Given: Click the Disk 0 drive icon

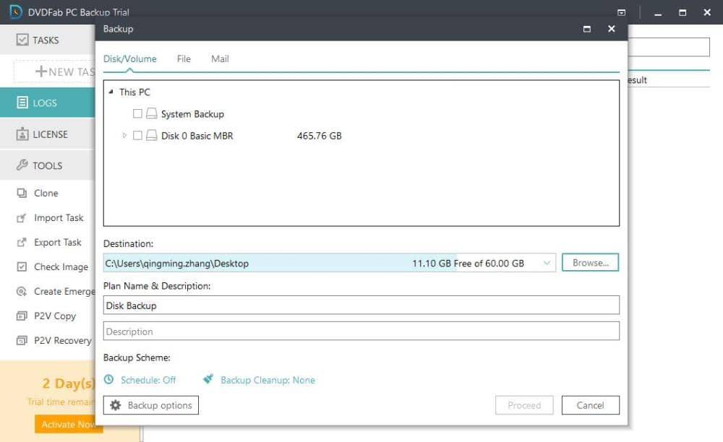Looking at the screenshot, I should coord(152,135).
